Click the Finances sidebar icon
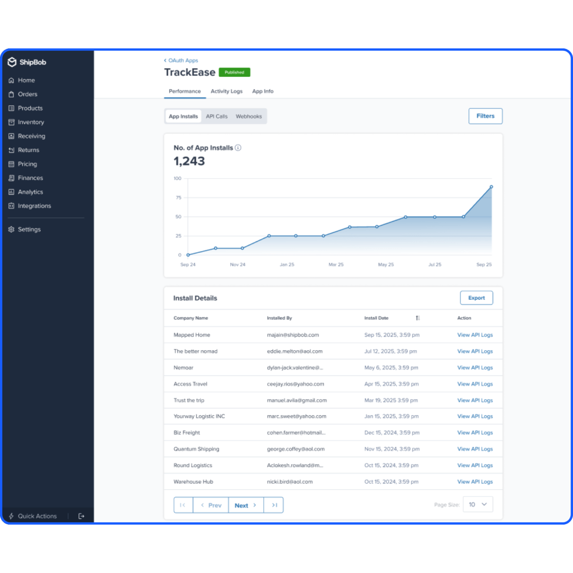This screenshot has height=573, width=573. pos(12,178)
